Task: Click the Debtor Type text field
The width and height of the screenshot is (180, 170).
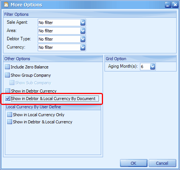Action: [59, 39]
